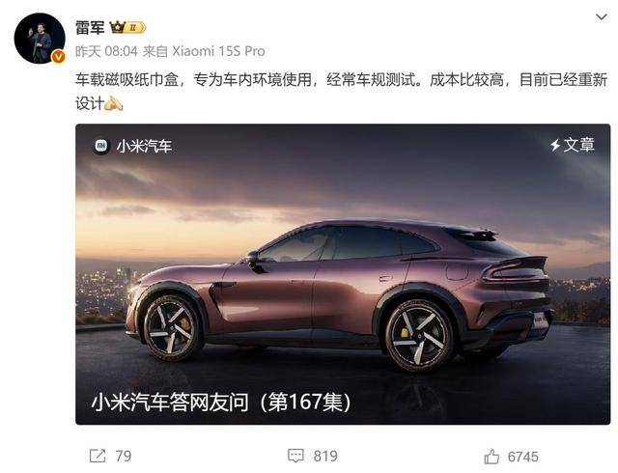This screenshot has height=473, width=618.
Task: Open the car photo article card
Action: (x=343, y=274)
